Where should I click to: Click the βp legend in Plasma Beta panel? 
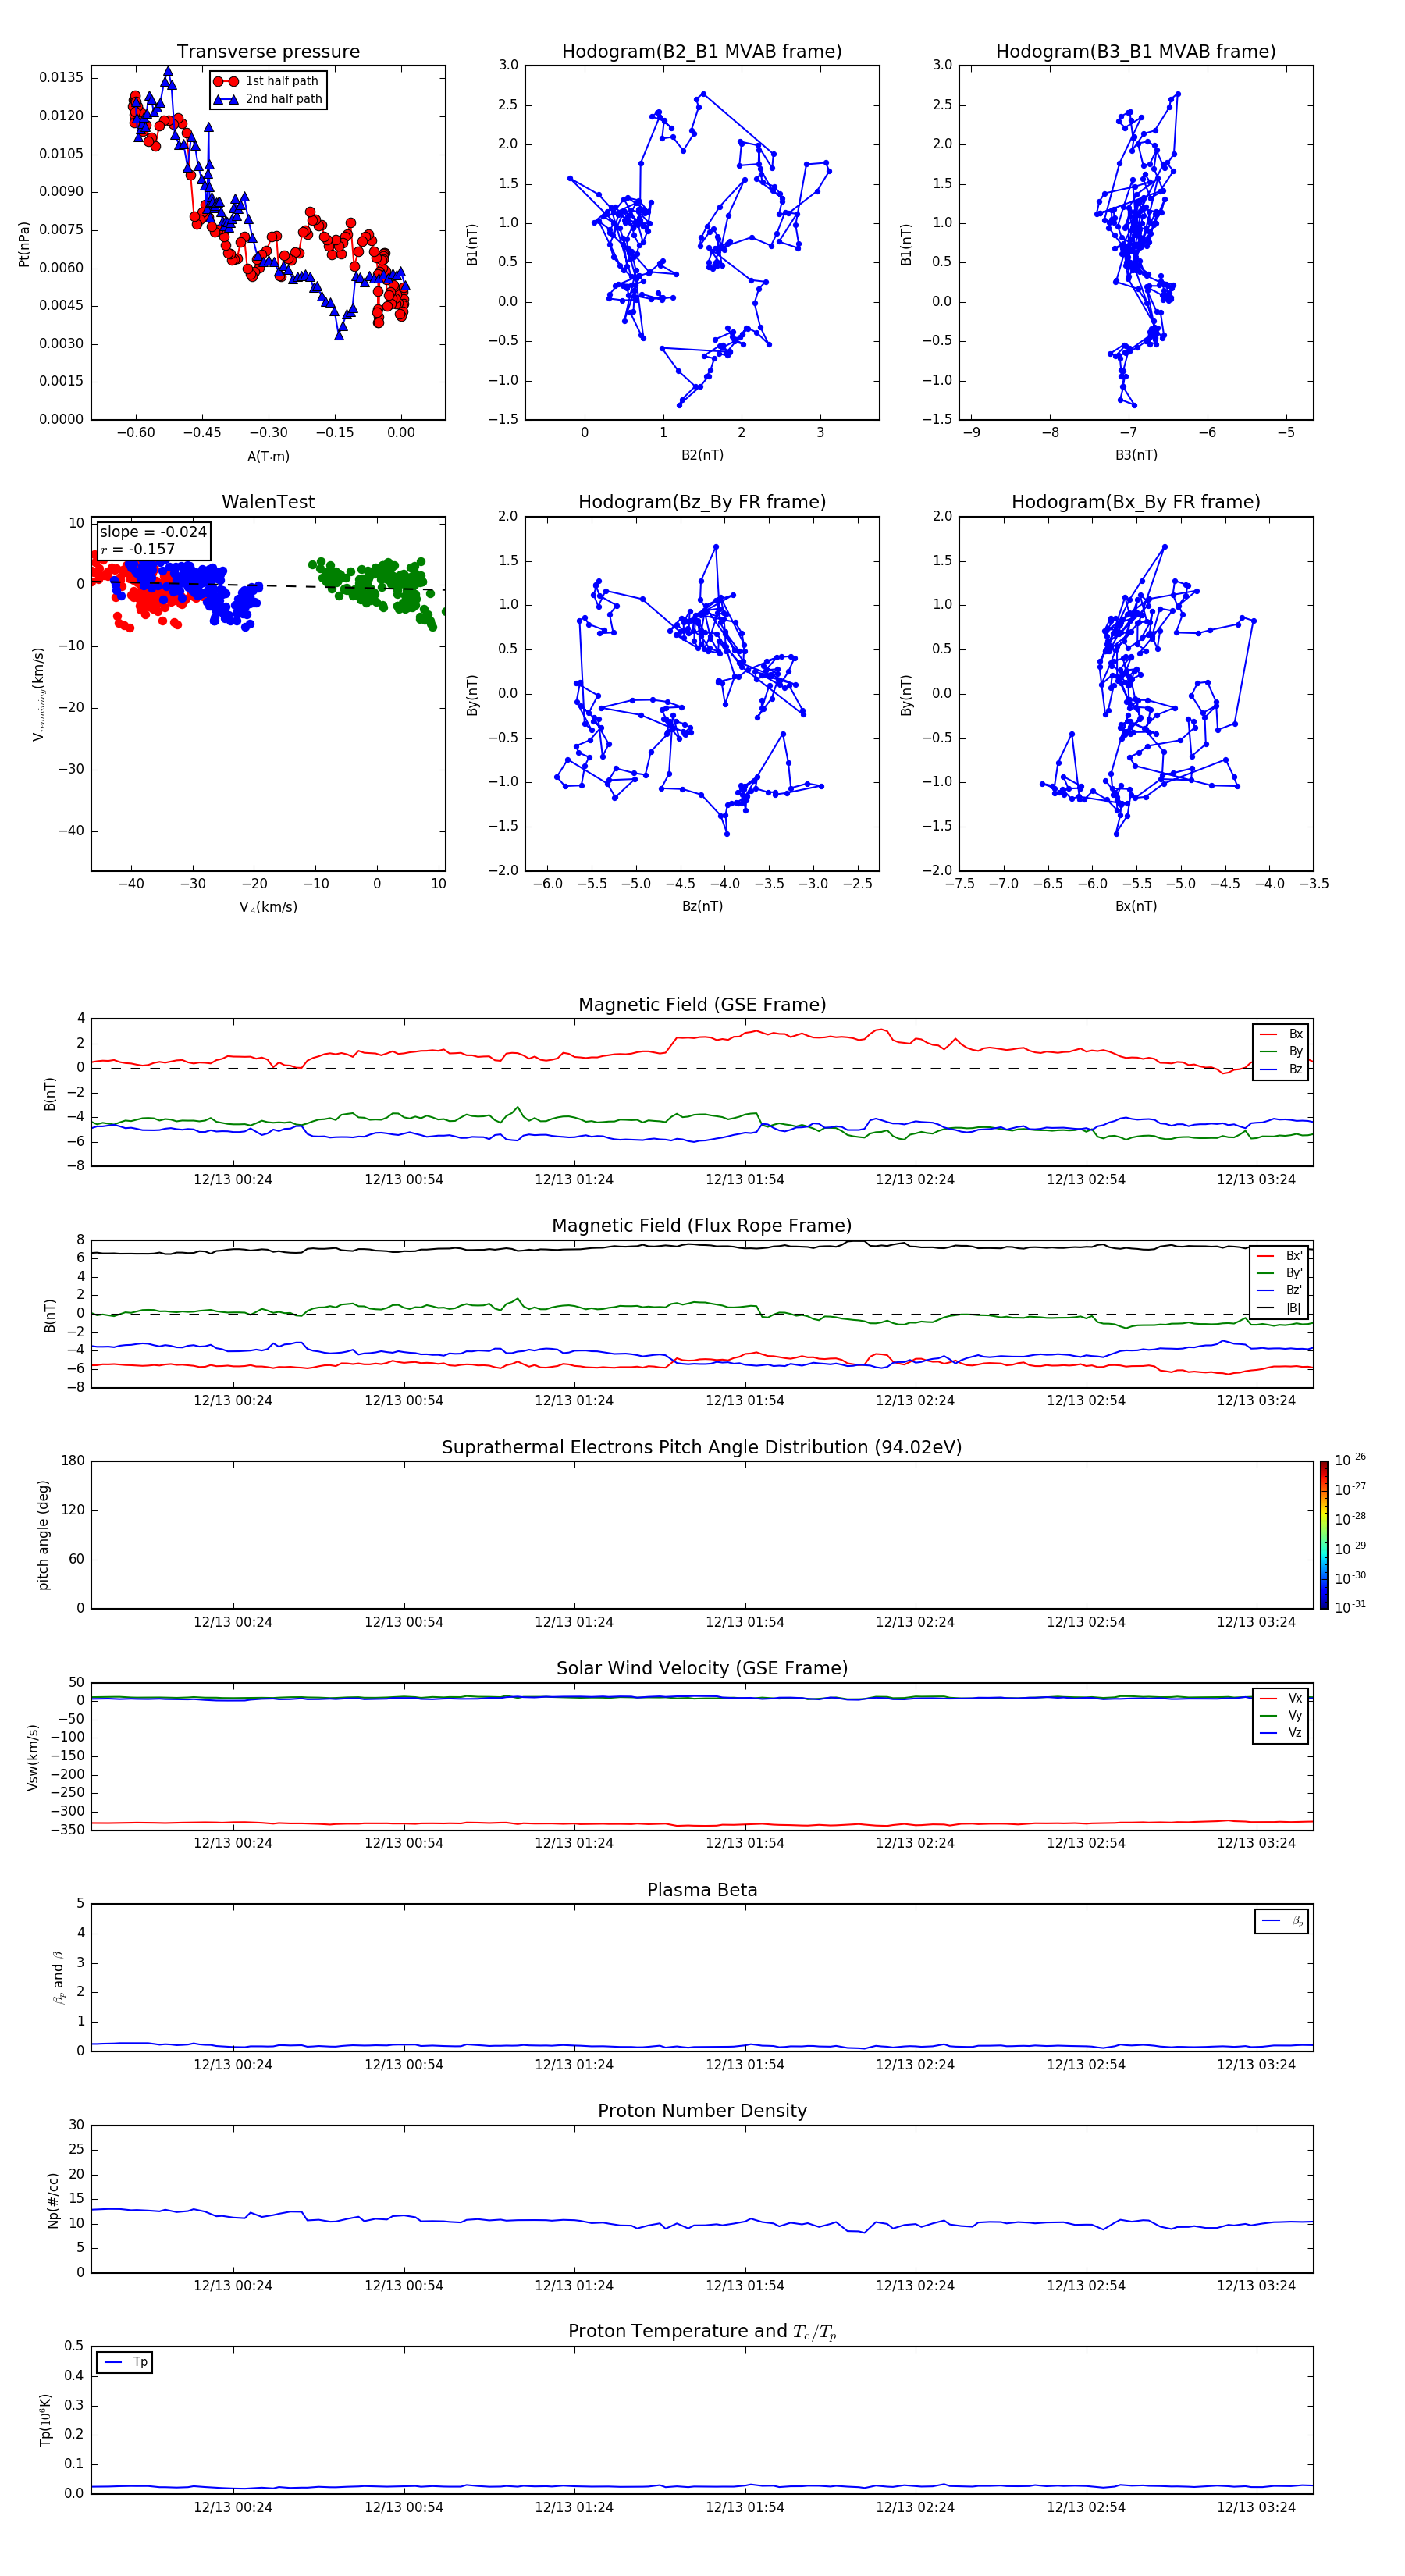[1282, 1921]
